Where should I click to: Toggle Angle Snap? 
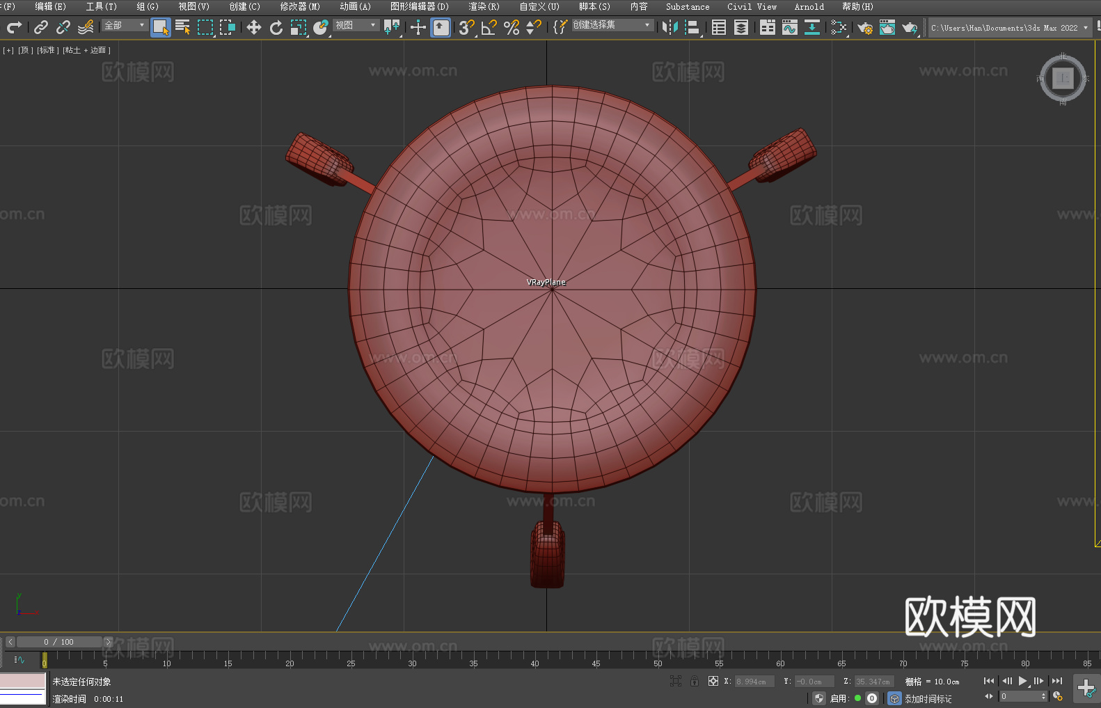pos(489,27)
